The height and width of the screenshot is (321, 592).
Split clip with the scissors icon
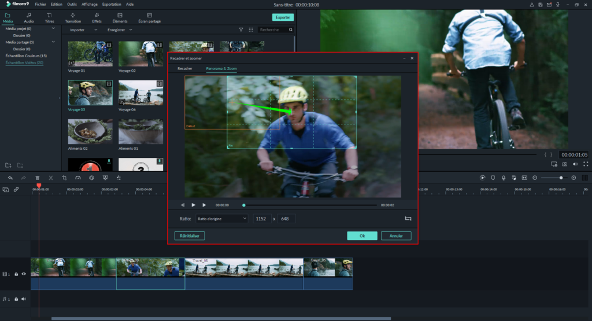tap(51, 178)
